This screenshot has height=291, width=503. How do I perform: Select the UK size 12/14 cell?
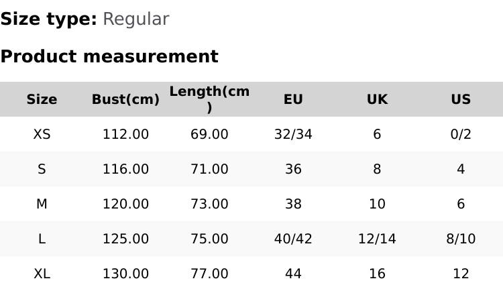[377, 239]
